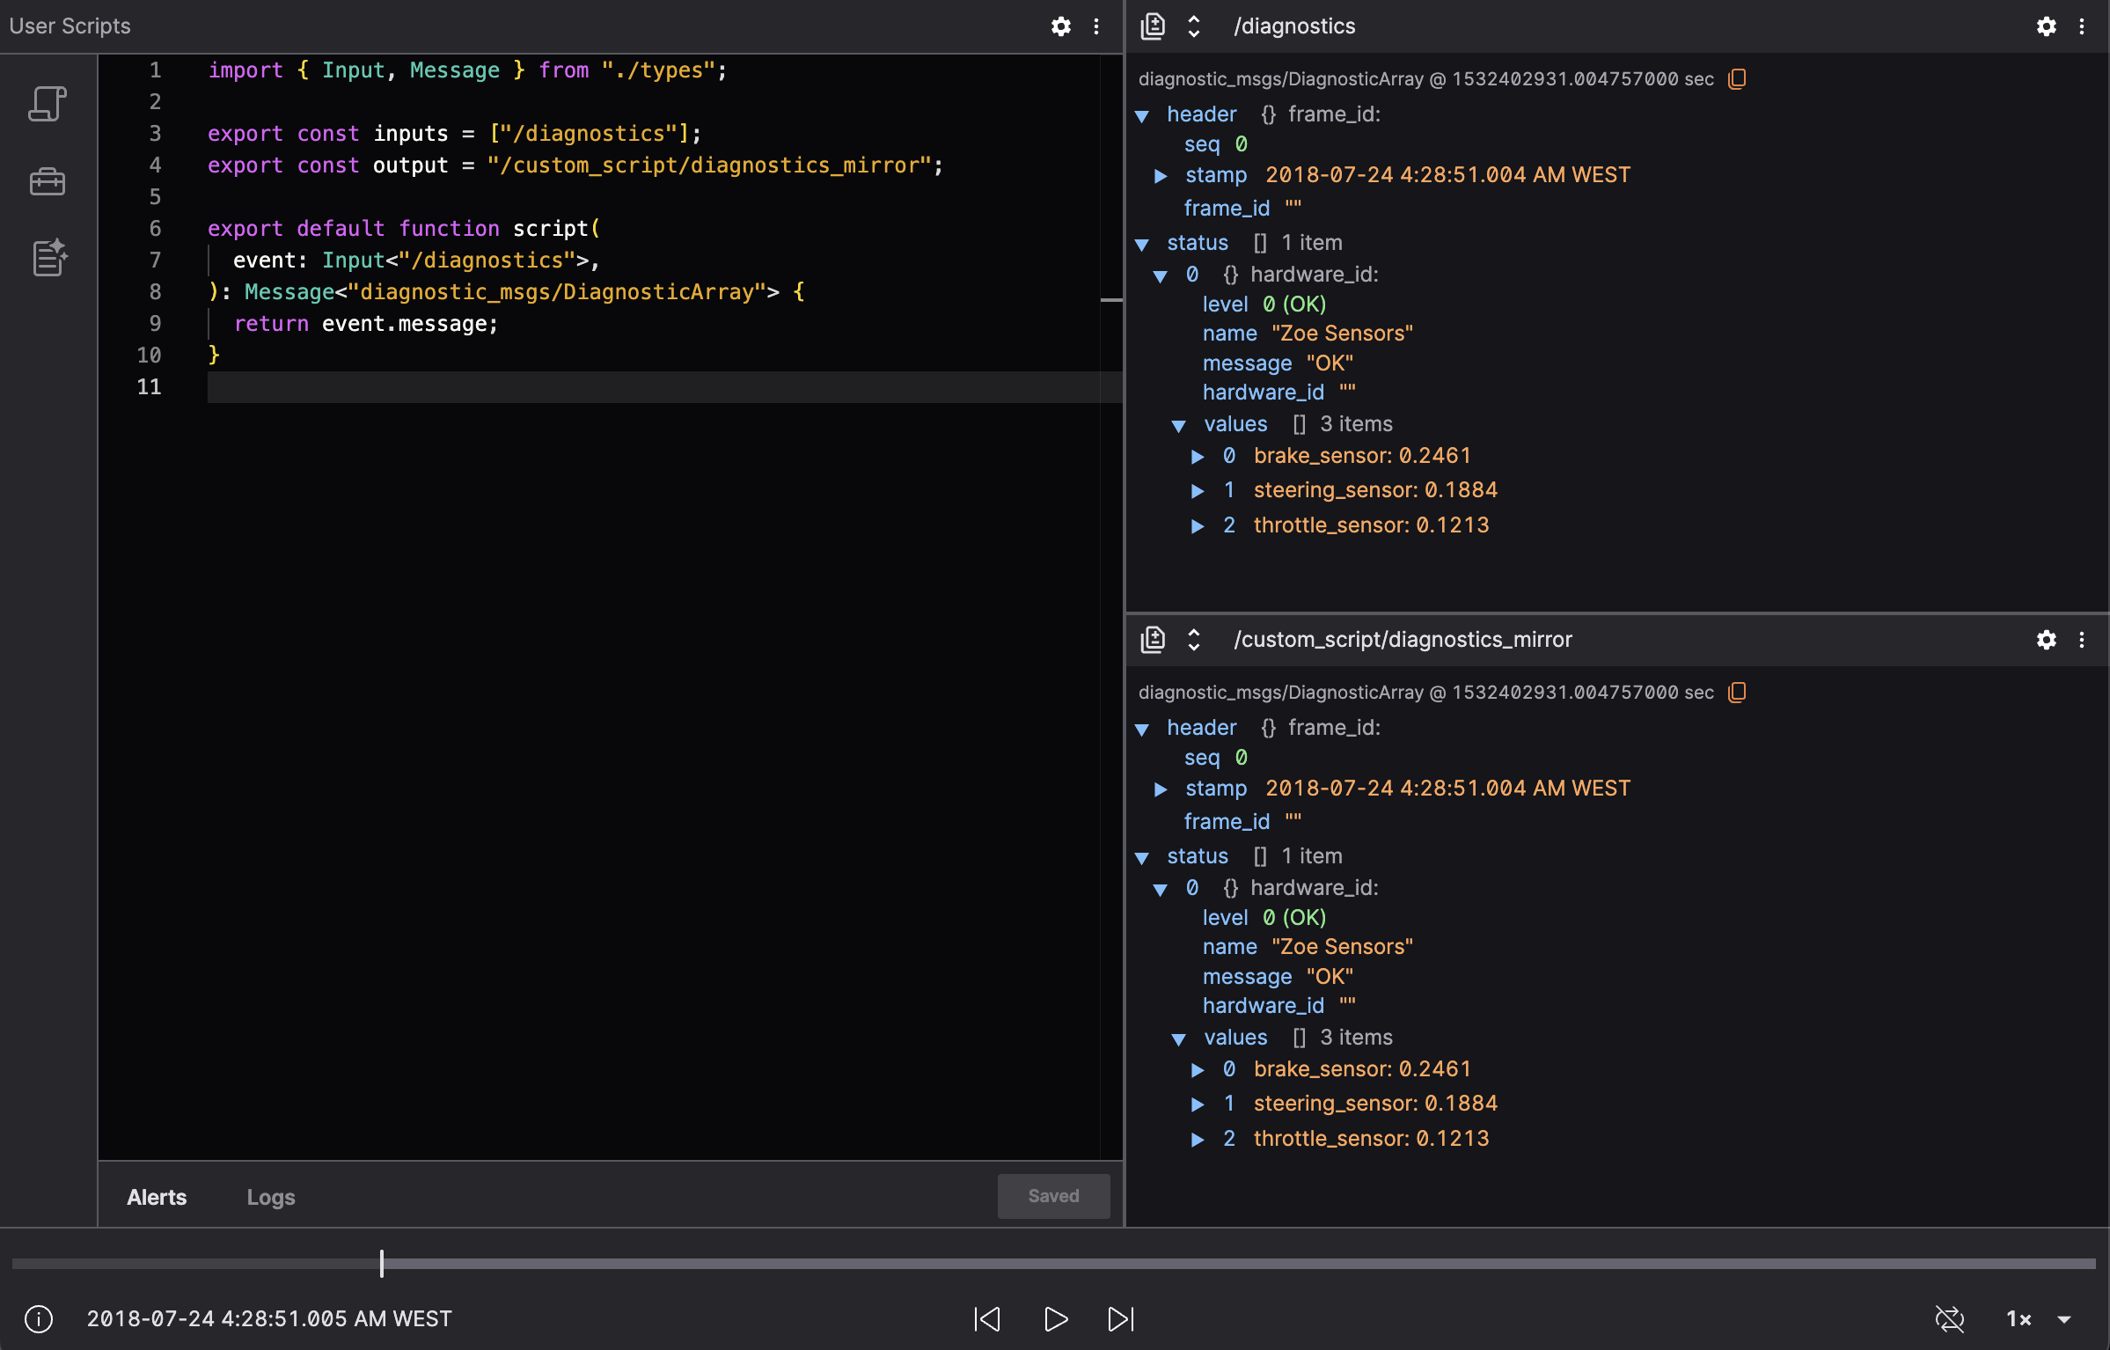Click the "User Scripts" panel title
The width and height of the screenshot is (2110, 1350).
70,26
